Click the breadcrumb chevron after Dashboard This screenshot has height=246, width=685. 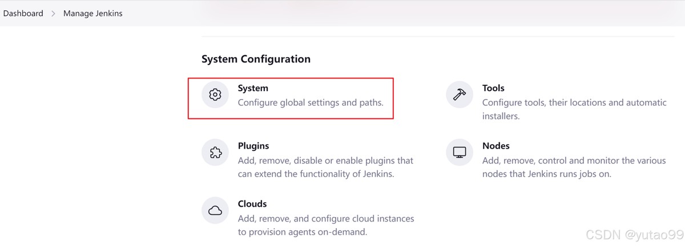click(53, 13)
